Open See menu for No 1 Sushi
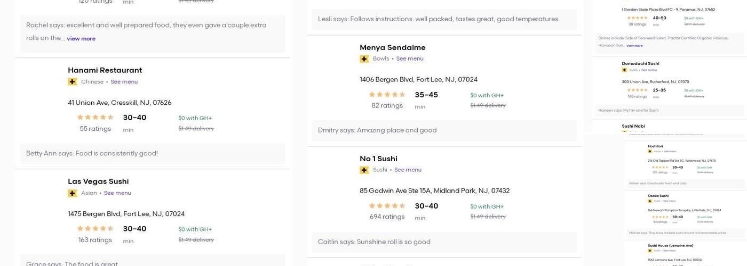This screenshot has height=266, width=747. point(408,170)
